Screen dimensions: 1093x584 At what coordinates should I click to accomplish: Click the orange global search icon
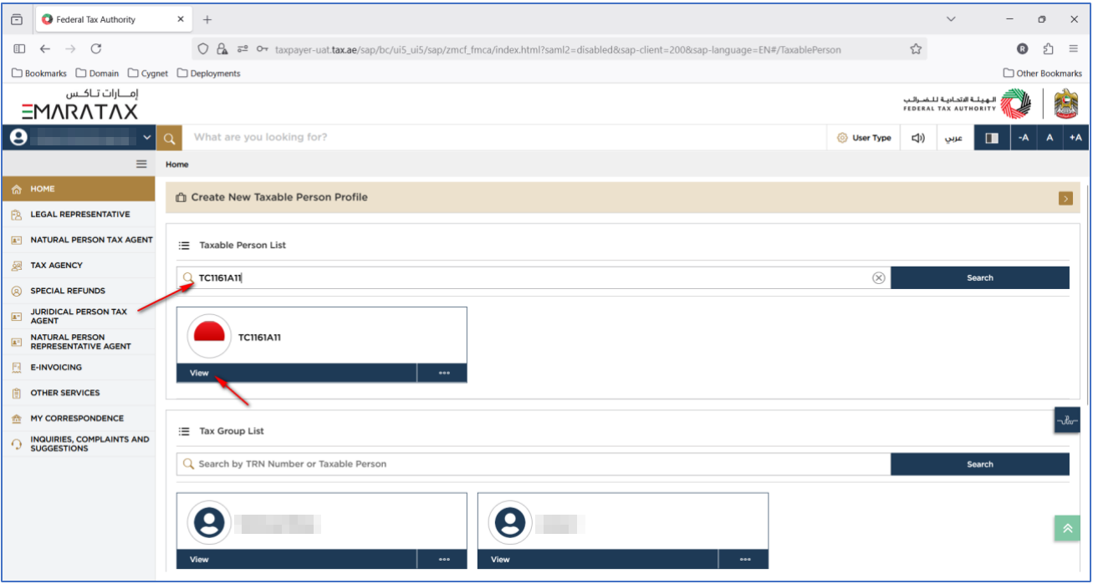(x=169, y=138)
